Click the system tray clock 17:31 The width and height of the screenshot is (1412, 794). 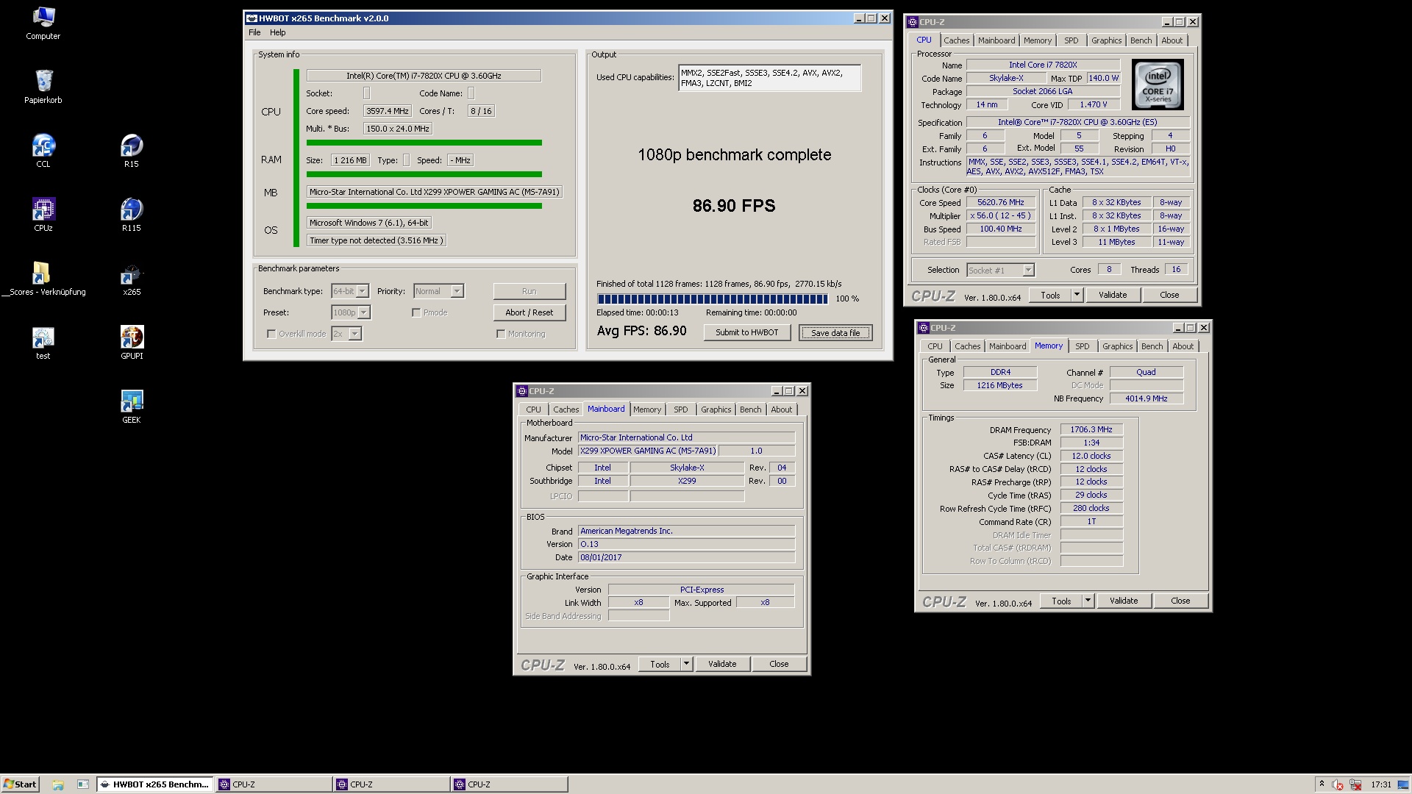(1380, 784)
